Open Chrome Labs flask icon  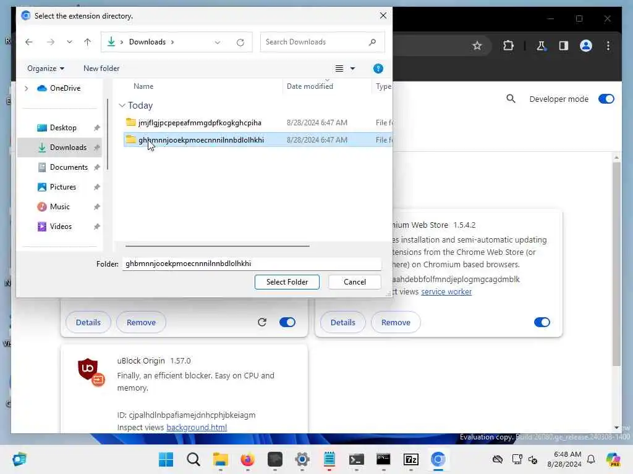coord(540,46)
